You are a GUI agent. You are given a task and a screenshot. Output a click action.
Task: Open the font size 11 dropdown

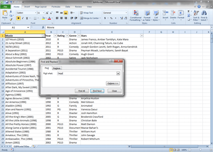[x=43, y=13]
